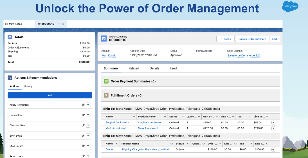Open the Salesforce Commerce B2C link

click(244, 55)
